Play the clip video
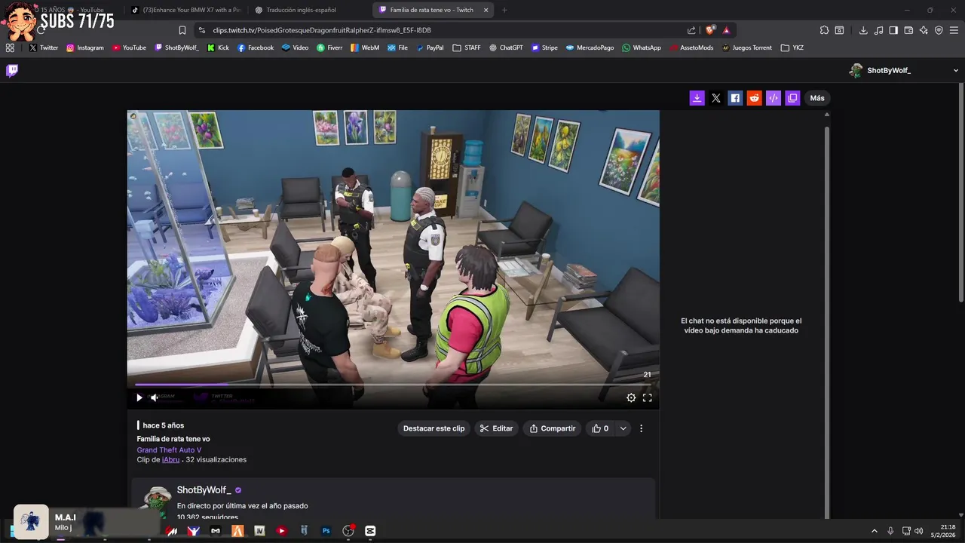Viewport: 965px width, 543px height. [139, 397]
